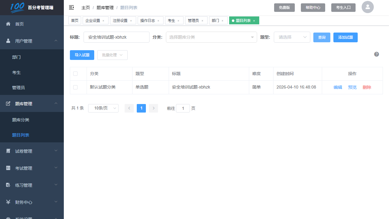Select page 1 in pagination
This screenshot has width=389, height=219.
coord(141,108)
